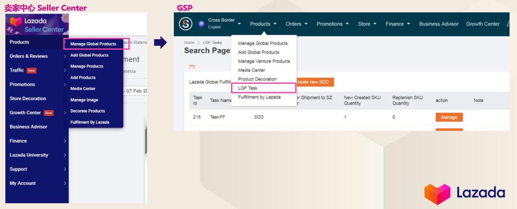Image resolution: width=517 pixels, height=209 pixels.
Task: Select LGF Task from Products menu
Action: (x=248, y=88)
